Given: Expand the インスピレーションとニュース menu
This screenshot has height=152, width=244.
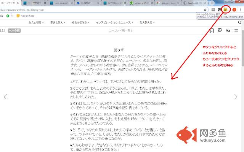Looking at the screenshot, I should (114, 22).
